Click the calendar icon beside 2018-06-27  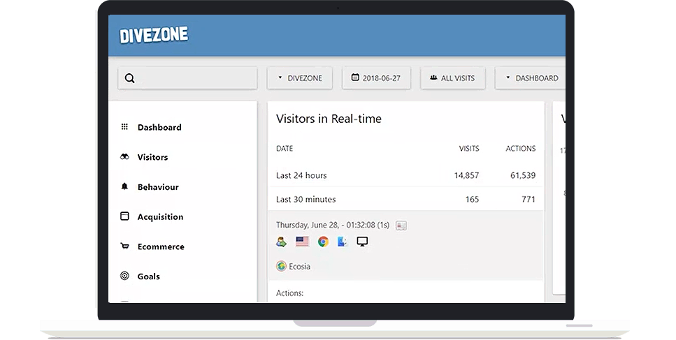[x=355, y=77]
